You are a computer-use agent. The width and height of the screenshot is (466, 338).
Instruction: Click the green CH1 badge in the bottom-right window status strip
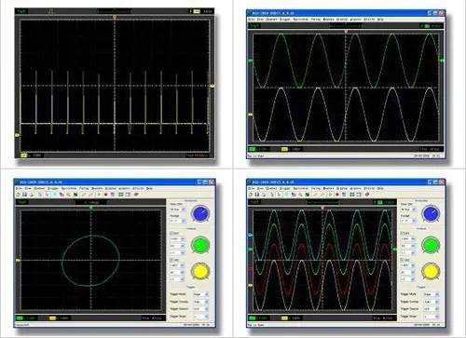click(253, 318)
